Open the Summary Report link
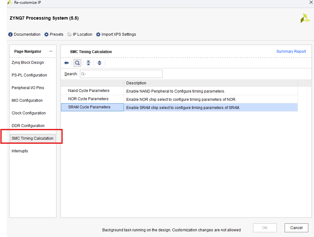 pyautogui.click(x=291, y=52)
